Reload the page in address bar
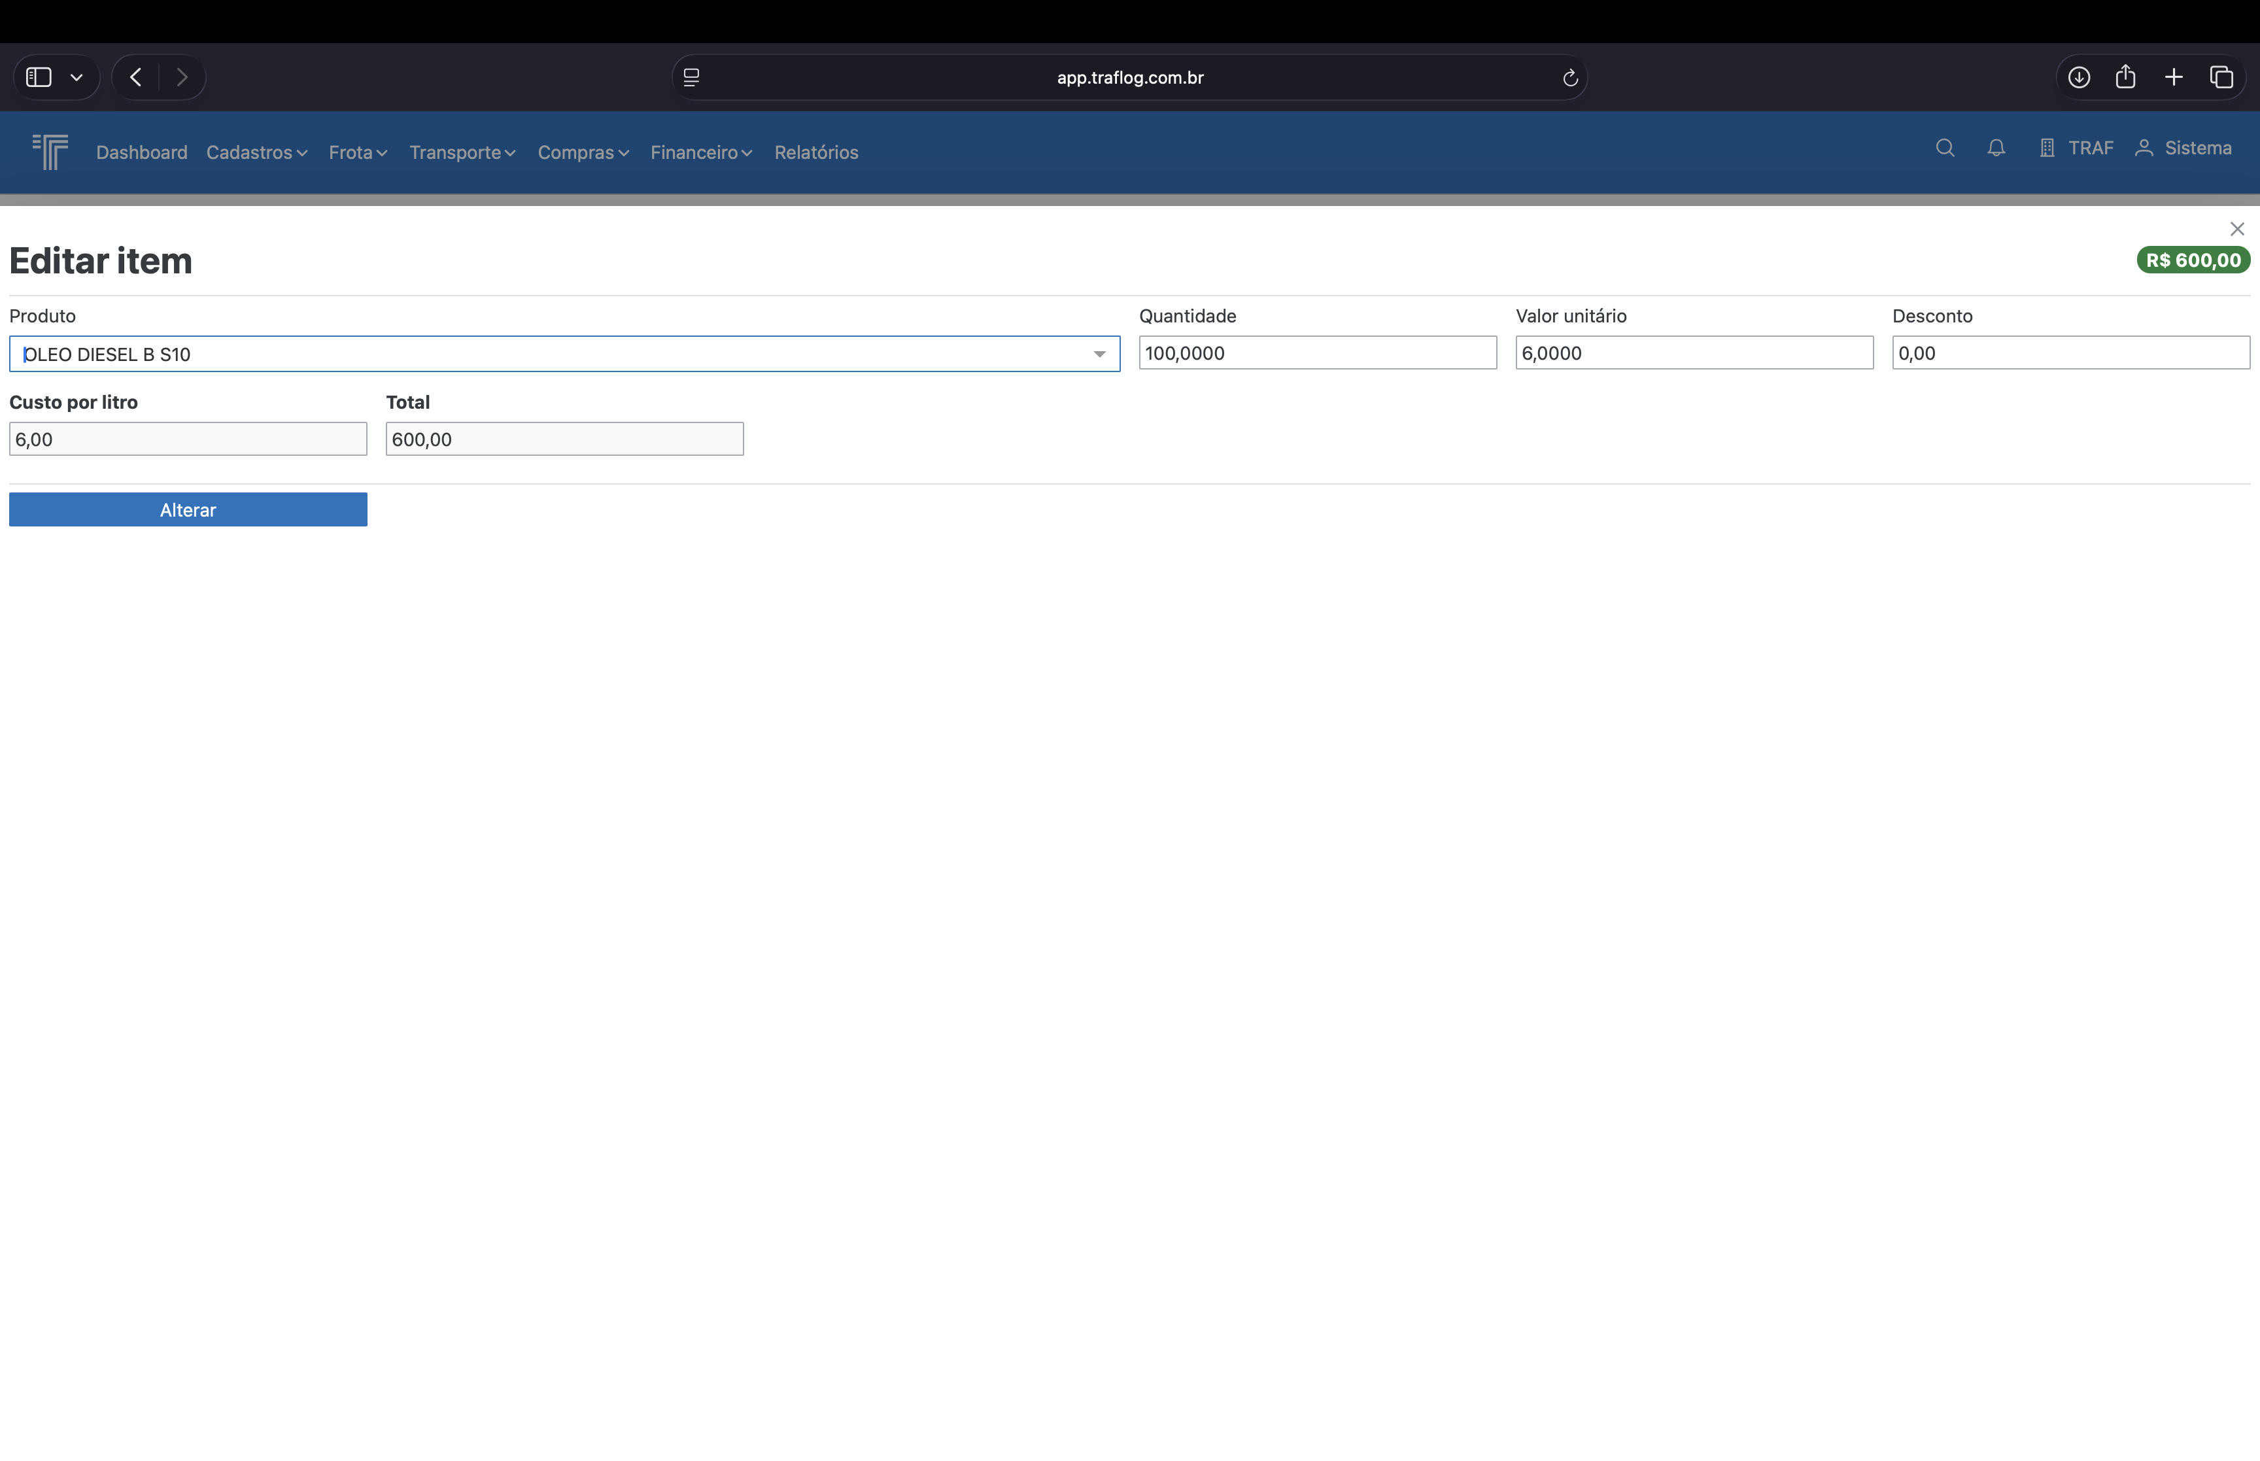The width and height of the screenshot is (2260, 1461). click(1569, 78)
